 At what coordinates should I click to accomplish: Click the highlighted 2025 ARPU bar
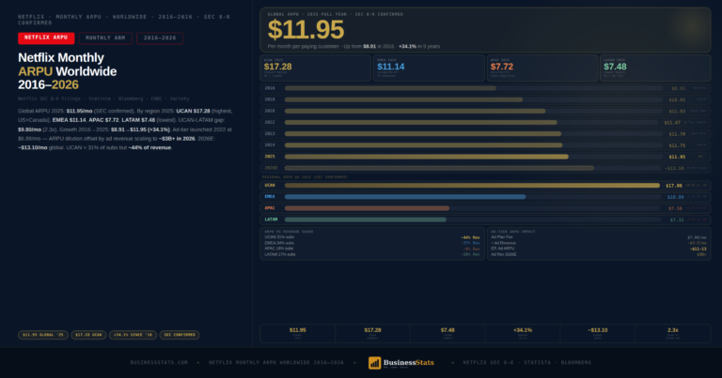[427, 157]
